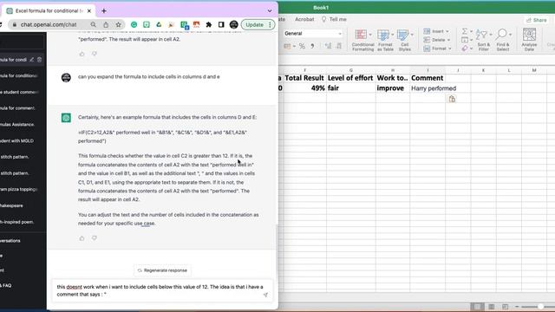
Task: Click the Grammarly extension icon
Action: coord(134,25)
